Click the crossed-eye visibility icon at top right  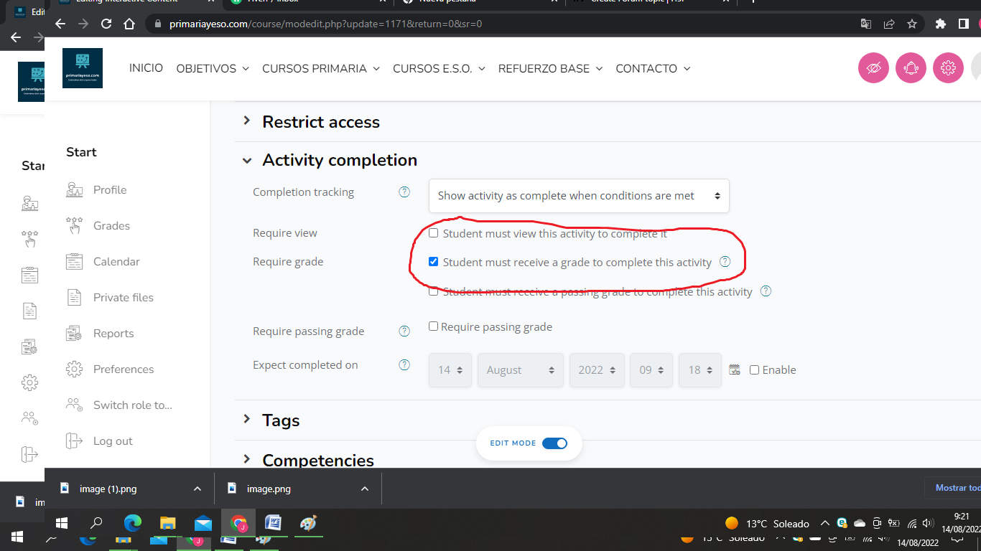(x=873, y=67)
